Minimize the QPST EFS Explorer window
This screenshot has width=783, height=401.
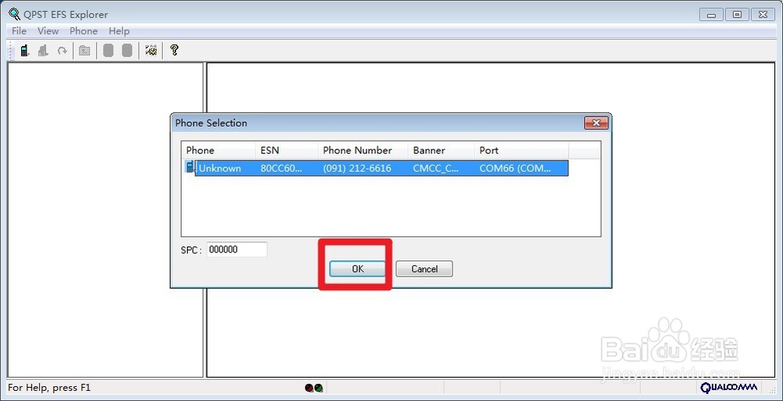(712, 15)
